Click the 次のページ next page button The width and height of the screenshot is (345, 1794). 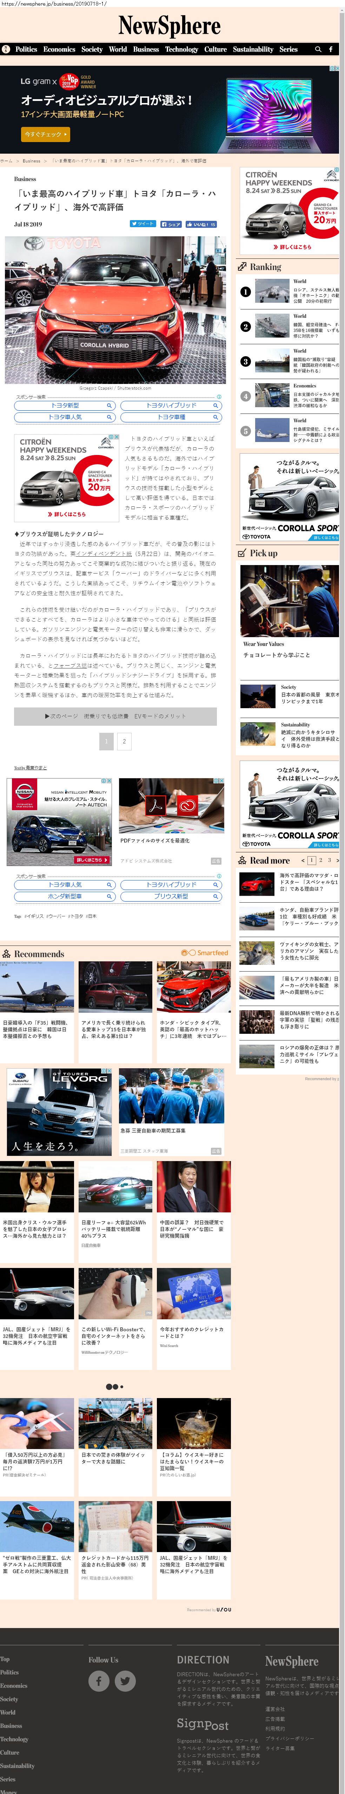(x=115, y=716)
